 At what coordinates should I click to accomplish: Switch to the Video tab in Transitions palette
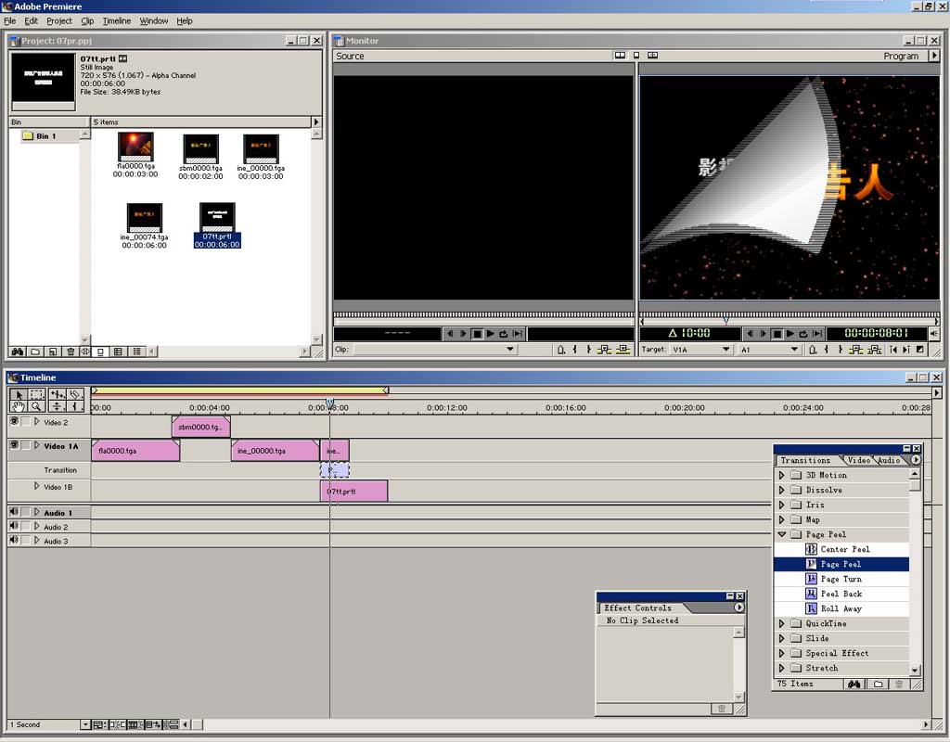(858, 460)
